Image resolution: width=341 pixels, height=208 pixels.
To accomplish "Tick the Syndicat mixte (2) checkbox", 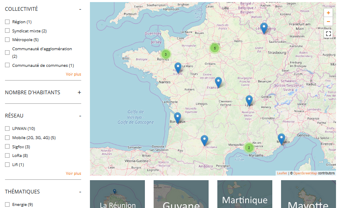I will click(x=7, y=31).
